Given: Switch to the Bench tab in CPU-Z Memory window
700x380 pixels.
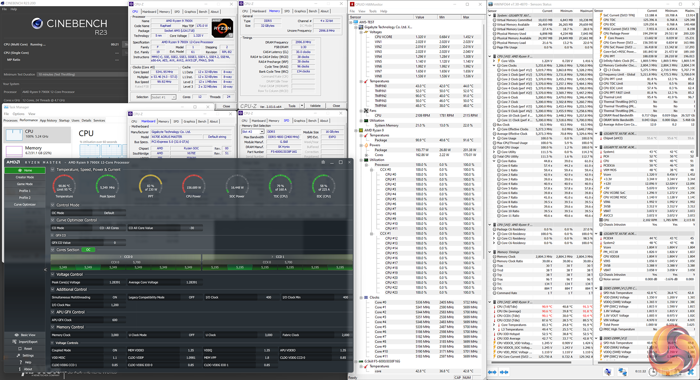Looking at the screenshot, I should tap(313, 11).
